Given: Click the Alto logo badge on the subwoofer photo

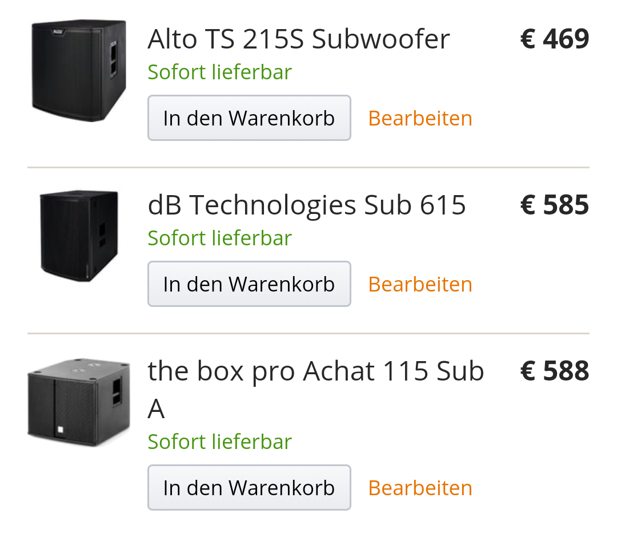Looking at the screenshot, I should (x=58, y=32).
